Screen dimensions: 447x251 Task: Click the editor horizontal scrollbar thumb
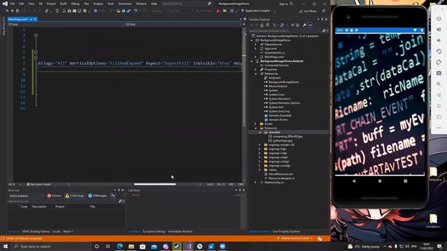coord(155,184)
